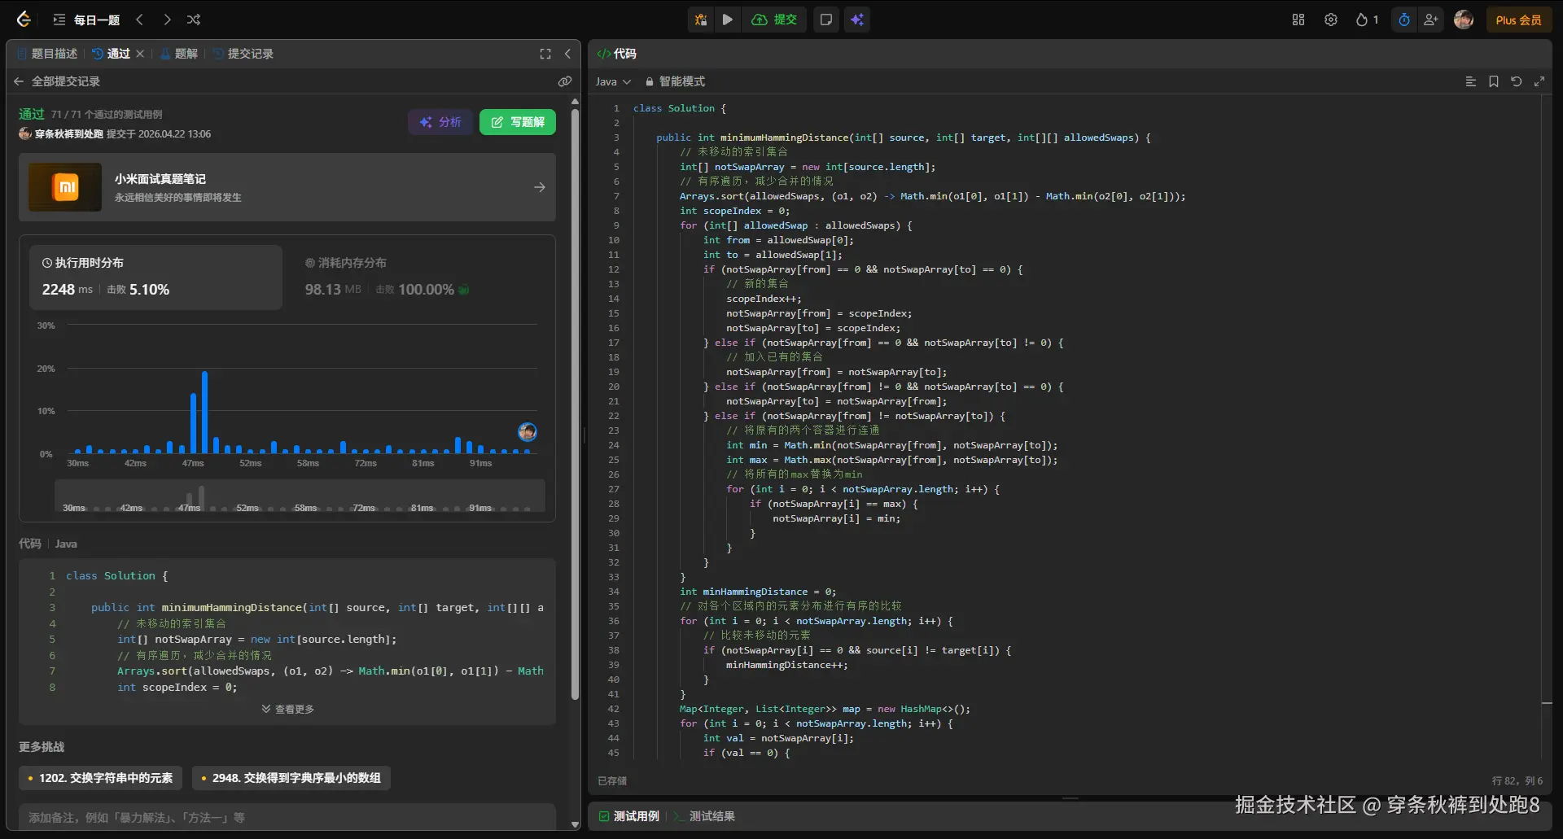Click the bookmark icon in code editor

pyautogui.click(x=1494, y=81)
